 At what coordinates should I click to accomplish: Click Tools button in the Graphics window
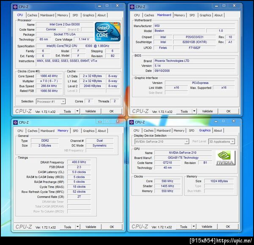pyautogui.click(x=184, y=227)
